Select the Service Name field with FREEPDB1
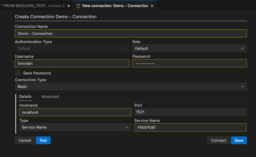256x157 pixels. tap(190, 127)
